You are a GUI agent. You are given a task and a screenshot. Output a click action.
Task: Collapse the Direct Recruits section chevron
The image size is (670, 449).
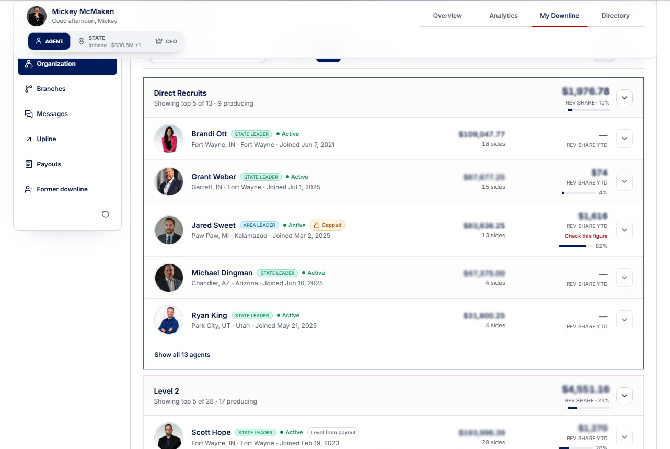click(x=625, y=98)
